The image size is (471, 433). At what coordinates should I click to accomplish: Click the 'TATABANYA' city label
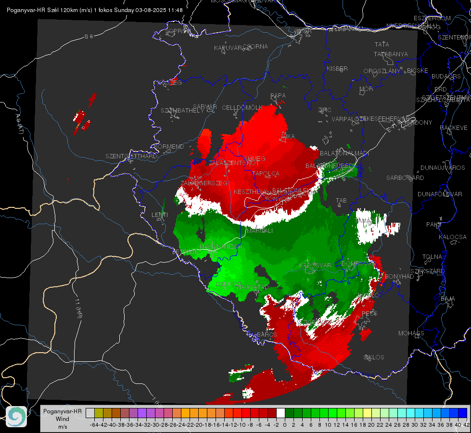[x=391, y=54]
